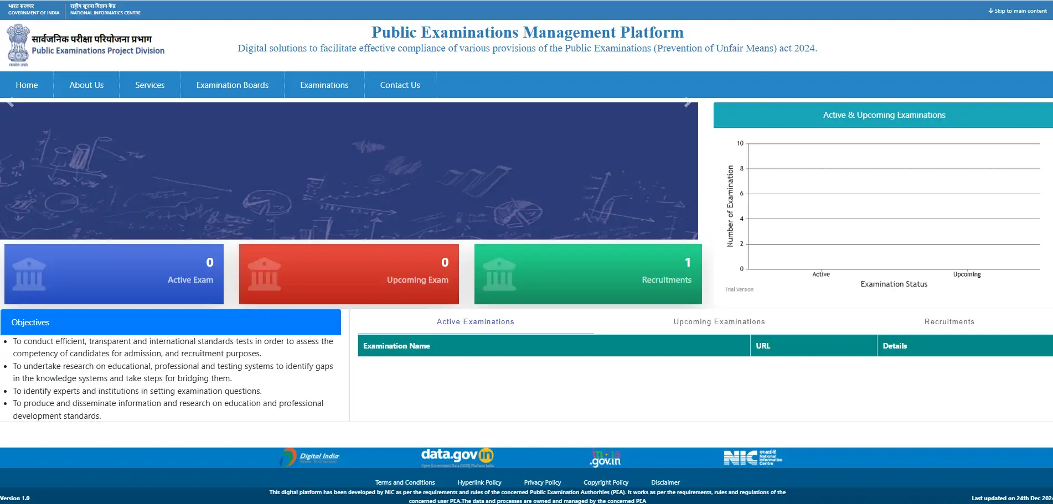Click the Recruitments building icon

[x=499, y=274]
